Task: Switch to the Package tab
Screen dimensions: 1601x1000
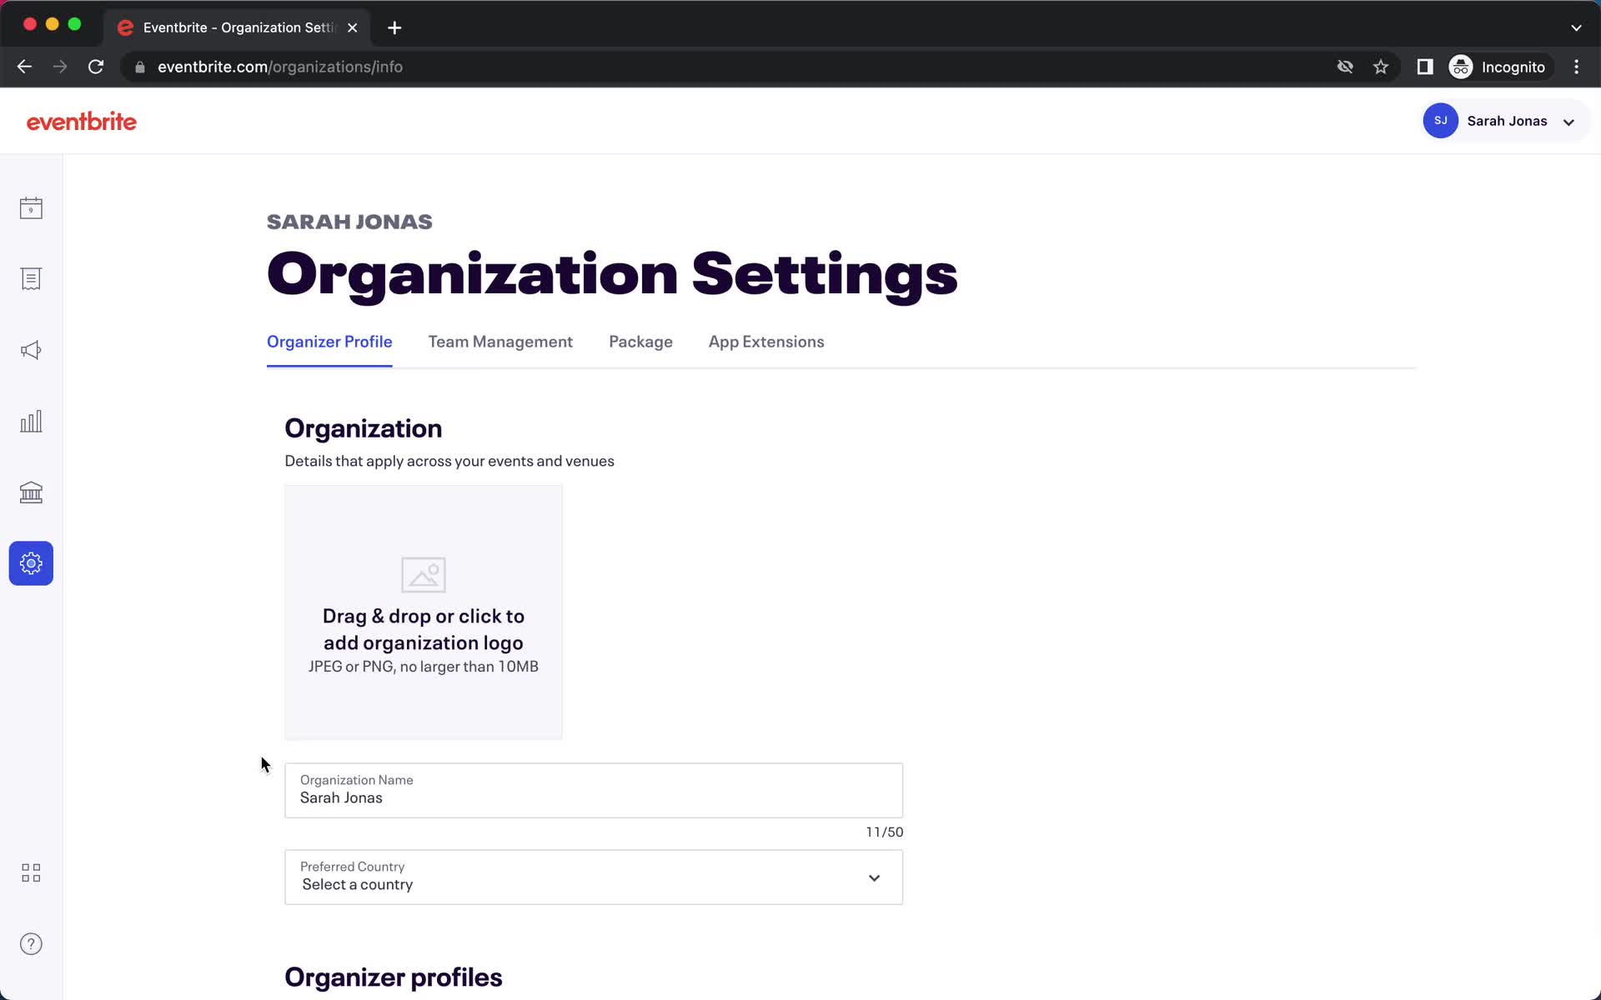Action: (641, 341)
